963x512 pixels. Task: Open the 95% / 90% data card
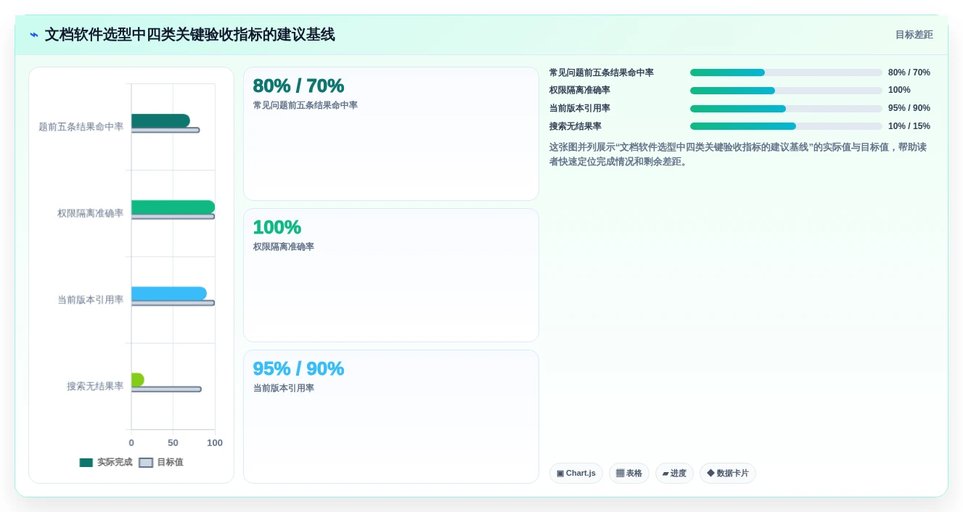tap(391, 417)
